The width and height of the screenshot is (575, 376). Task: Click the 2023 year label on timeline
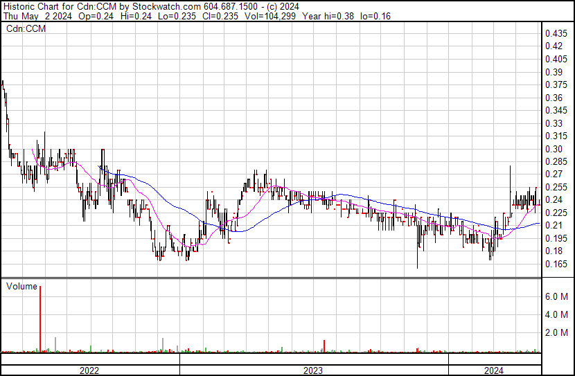point(313,370)
